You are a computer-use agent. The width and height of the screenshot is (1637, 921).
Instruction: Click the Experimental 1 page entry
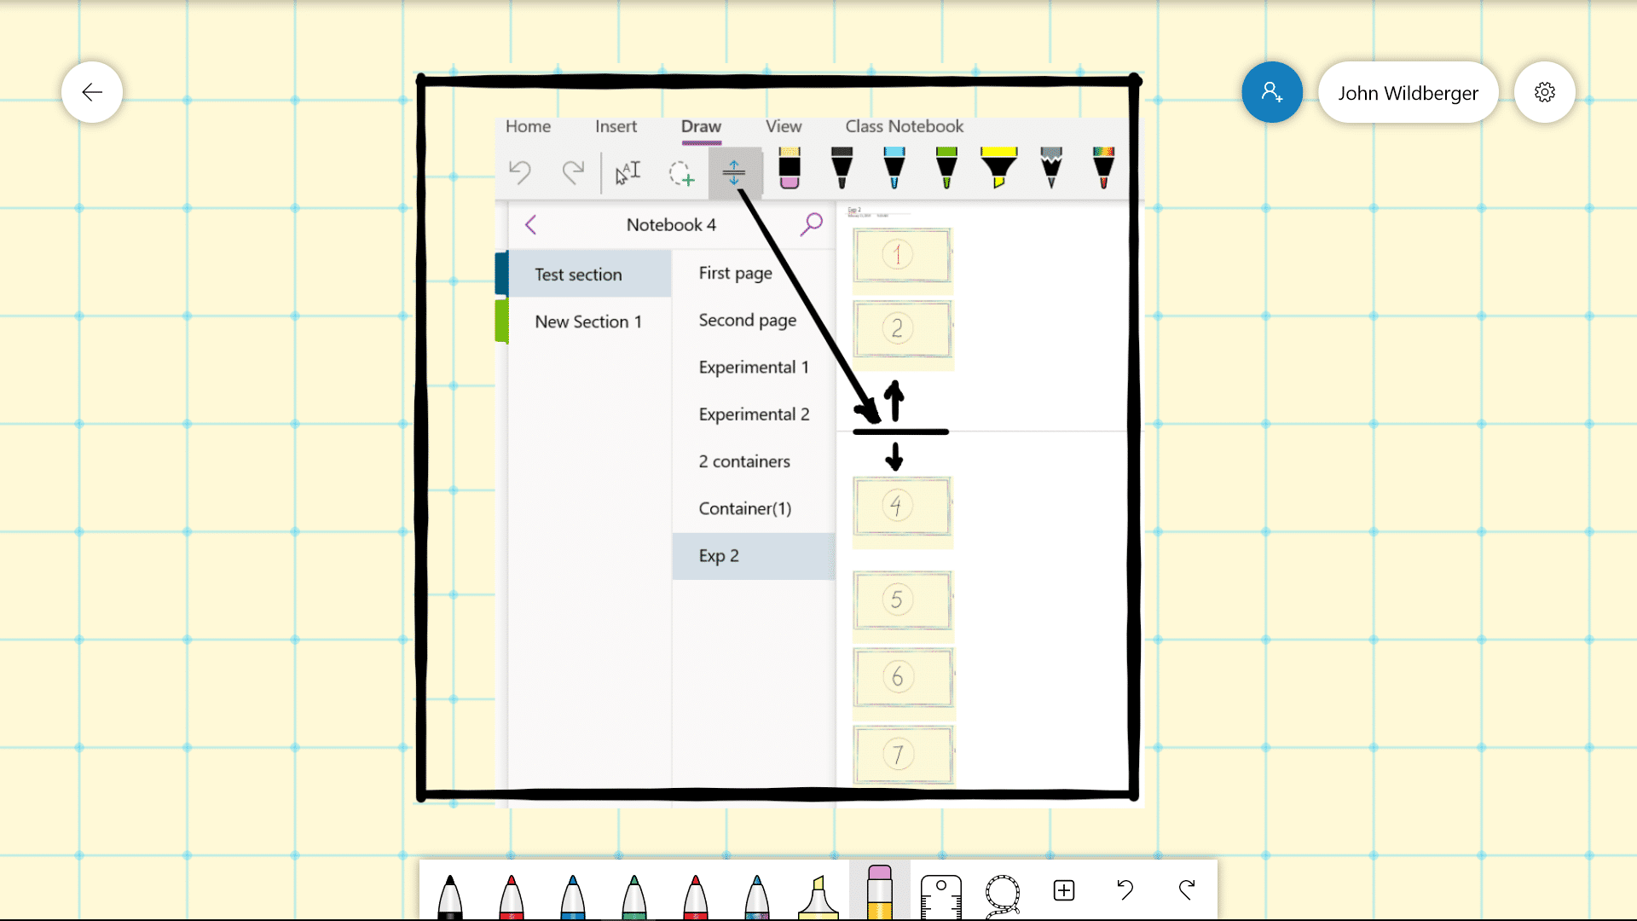click(x=754, y=367)
